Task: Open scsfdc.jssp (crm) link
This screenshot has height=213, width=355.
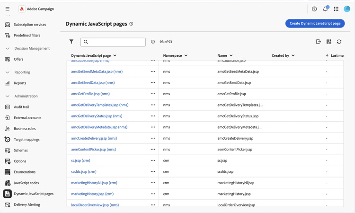Action: click(x=84, y=171)
